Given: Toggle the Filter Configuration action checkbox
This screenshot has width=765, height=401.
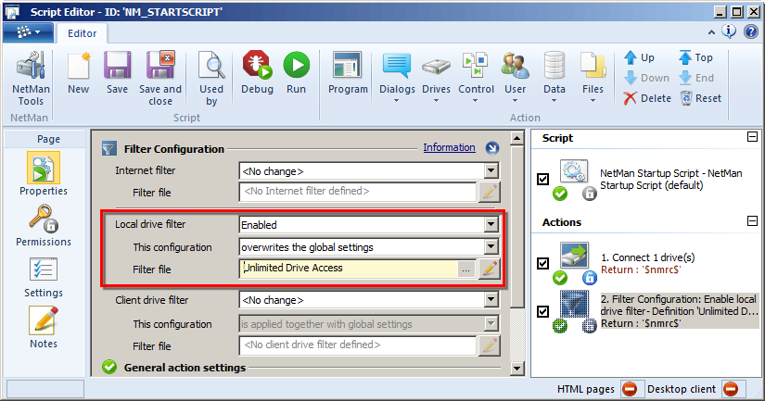Looking at the screenshot, I should coord(543,311).
